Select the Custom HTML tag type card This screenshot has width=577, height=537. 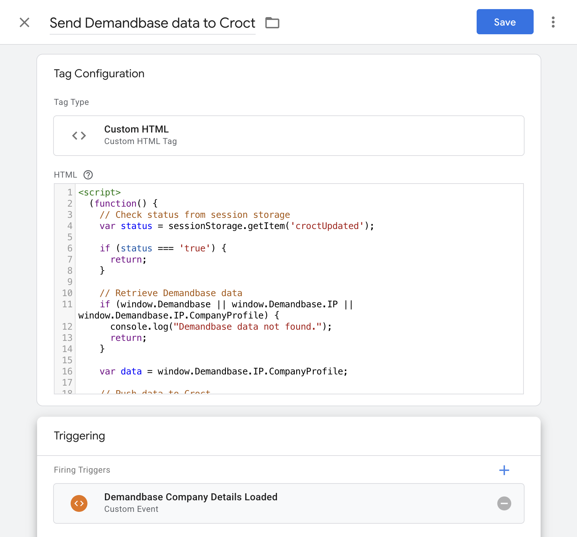click(x=288, y=136)
